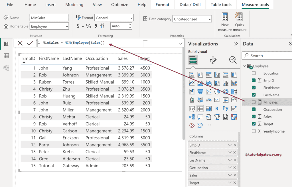292x187 pixels.
Task: Check the Education field checkbox
Action: click(x=254, y=73)
